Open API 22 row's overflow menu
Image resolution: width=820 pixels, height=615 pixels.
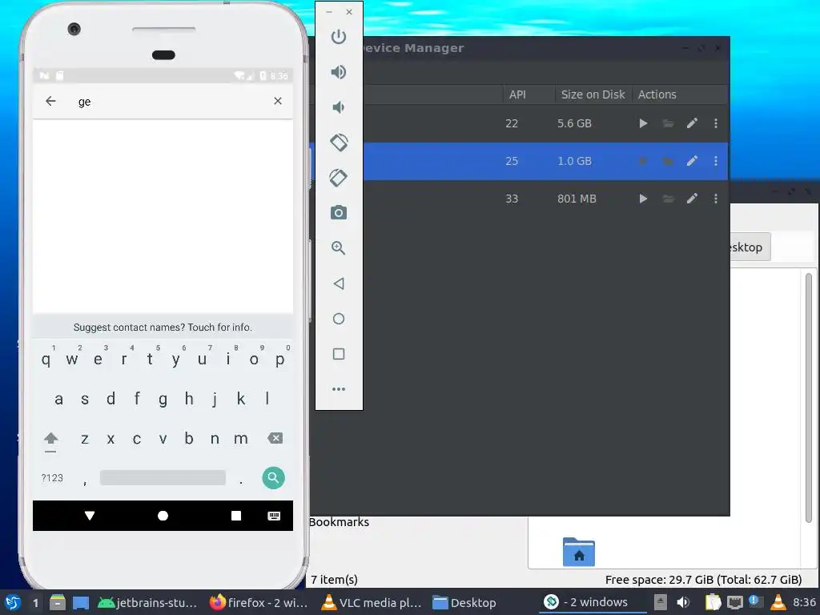pyautogui.click(x=715, y=123)
